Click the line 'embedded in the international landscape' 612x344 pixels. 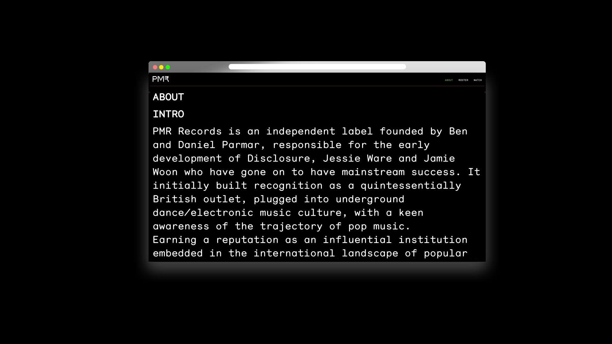coord(310,254)
